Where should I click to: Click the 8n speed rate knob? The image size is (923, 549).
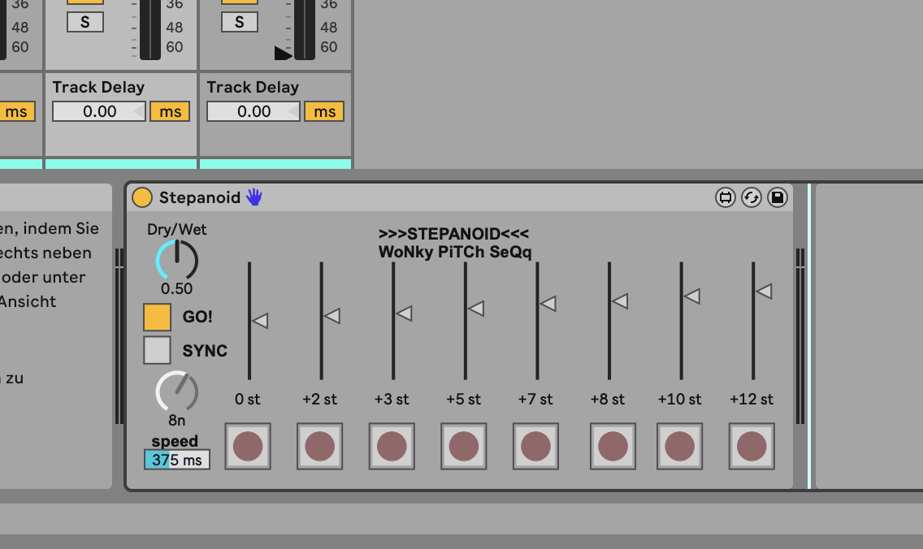(177, 392)
